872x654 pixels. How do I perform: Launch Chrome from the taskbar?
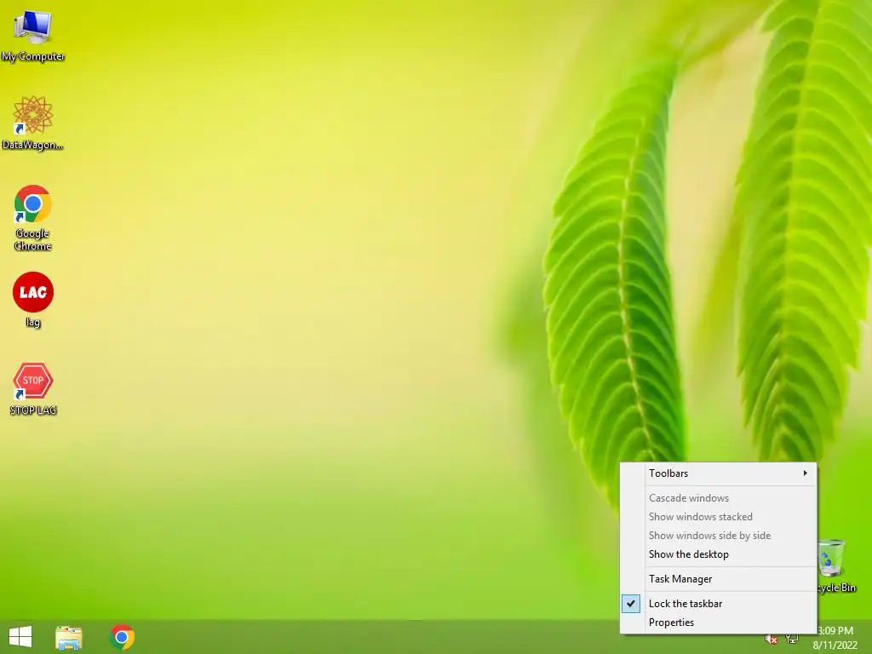pyautogui.click(x=122, y=637)
